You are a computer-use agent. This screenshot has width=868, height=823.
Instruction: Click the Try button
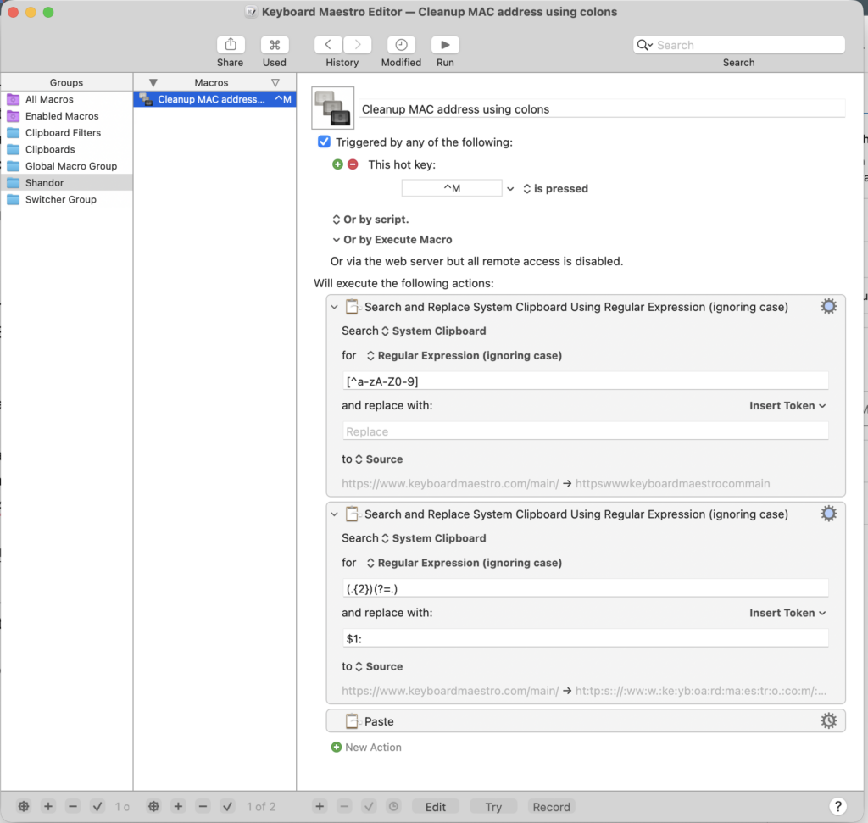493,807
